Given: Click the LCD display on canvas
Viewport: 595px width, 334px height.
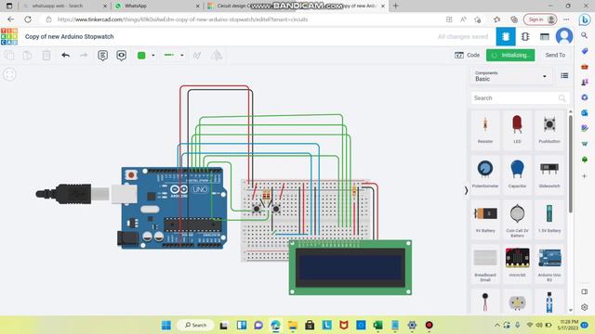Looking at the screenshot, I should click(x=350, y=267).
